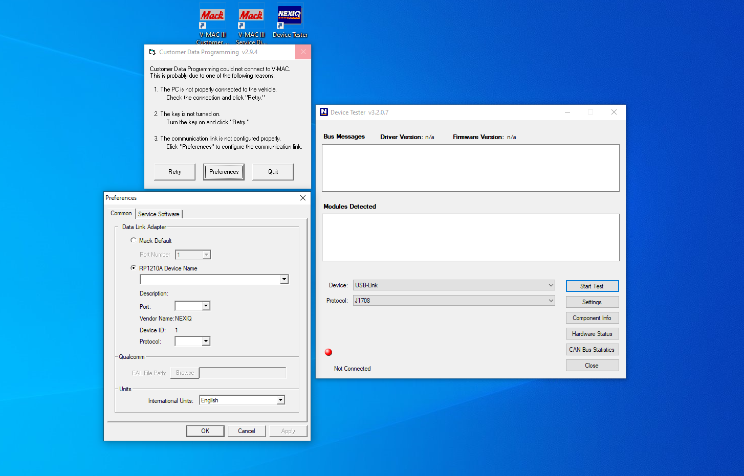Enable the RP1210A Device Name option
This screenshot has width=744, height=476.
click(x=133, y=267)
